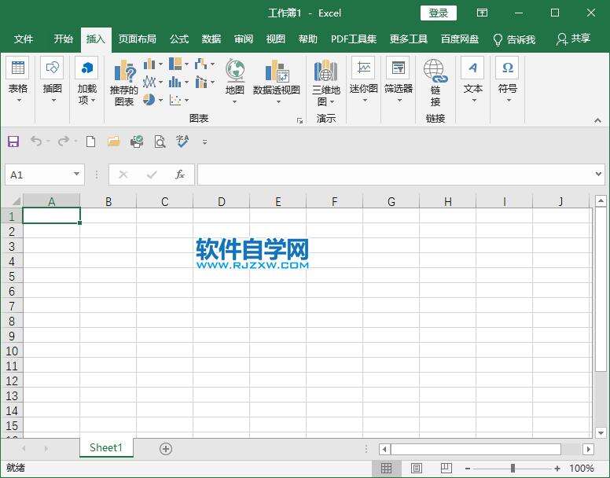
Task: Open the 公式 (Formulas) ribbon tab
Action: (x=179, y=39)
